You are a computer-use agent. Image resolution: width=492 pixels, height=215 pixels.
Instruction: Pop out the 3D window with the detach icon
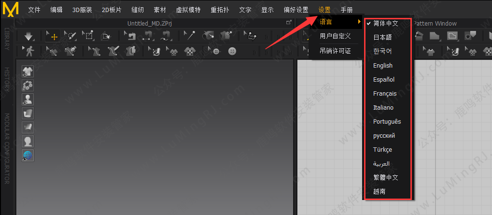click(x=289, y=23)
